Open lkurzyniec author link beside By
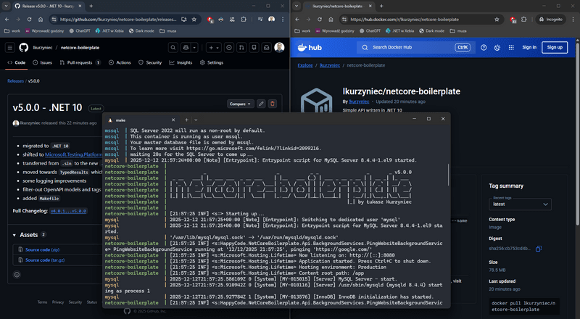580x319 pixels. click(x=359, y=101)
